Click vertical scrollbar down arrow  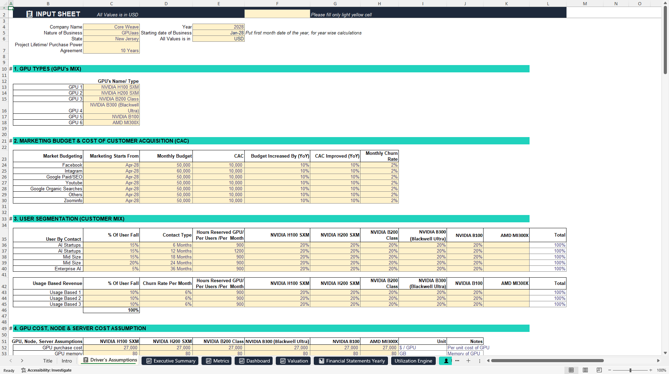click(665, 353)
